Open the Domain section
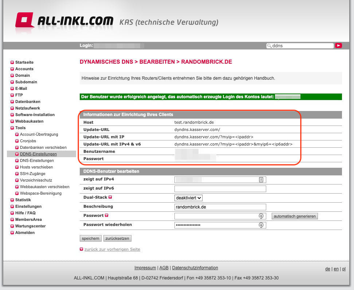 [x=23, y=75]
